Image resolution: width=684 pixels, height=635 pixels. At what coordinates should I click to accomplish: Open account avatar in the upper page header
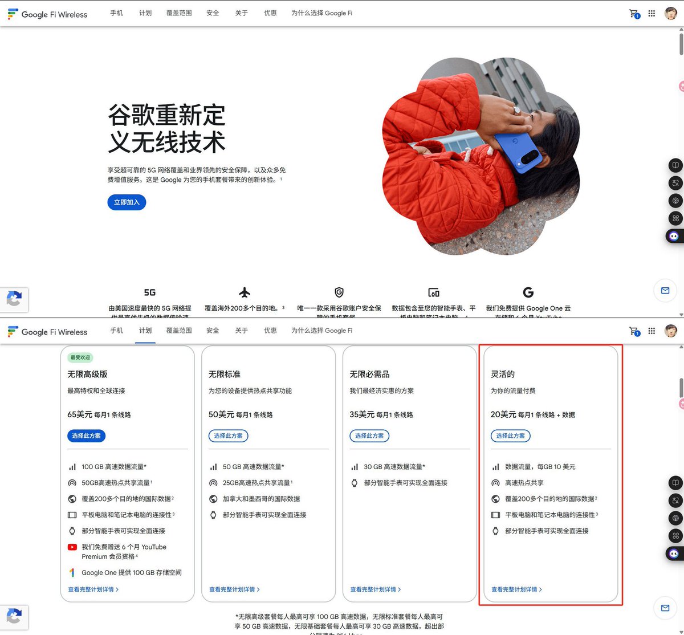671,13
